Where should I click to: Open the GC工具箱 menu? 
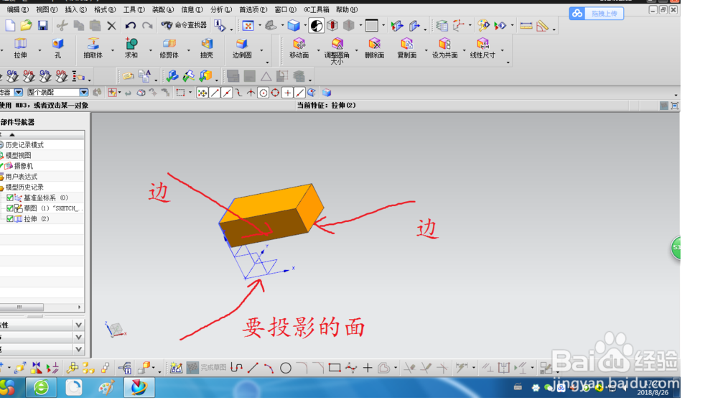[x=317, y=9]
